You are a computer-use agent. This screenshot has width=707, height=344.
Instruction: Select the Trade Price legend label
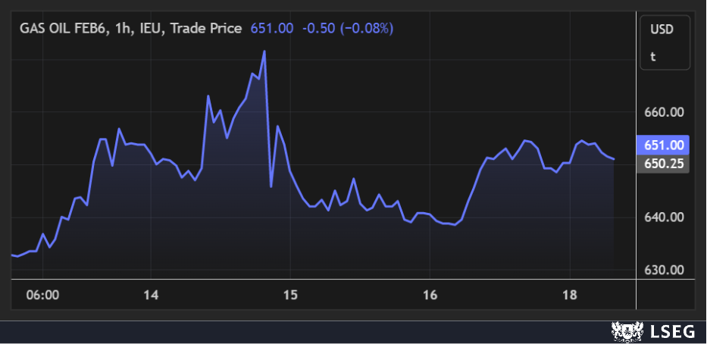point(206,29)
